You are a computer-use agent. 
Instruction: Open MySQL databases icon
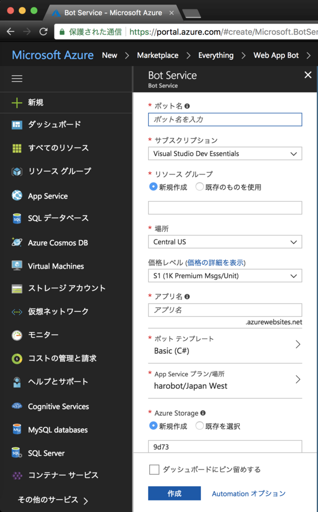[x=17, y=429]
